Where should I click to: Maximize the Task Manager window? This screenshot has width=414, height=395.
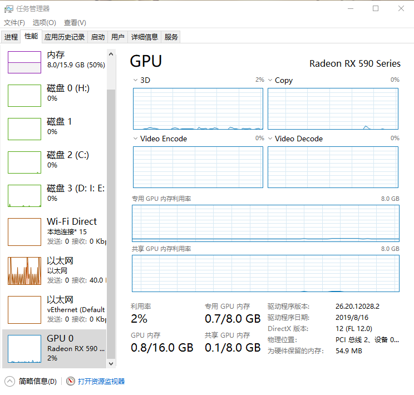pyautogui.click(x=376, y=8)
